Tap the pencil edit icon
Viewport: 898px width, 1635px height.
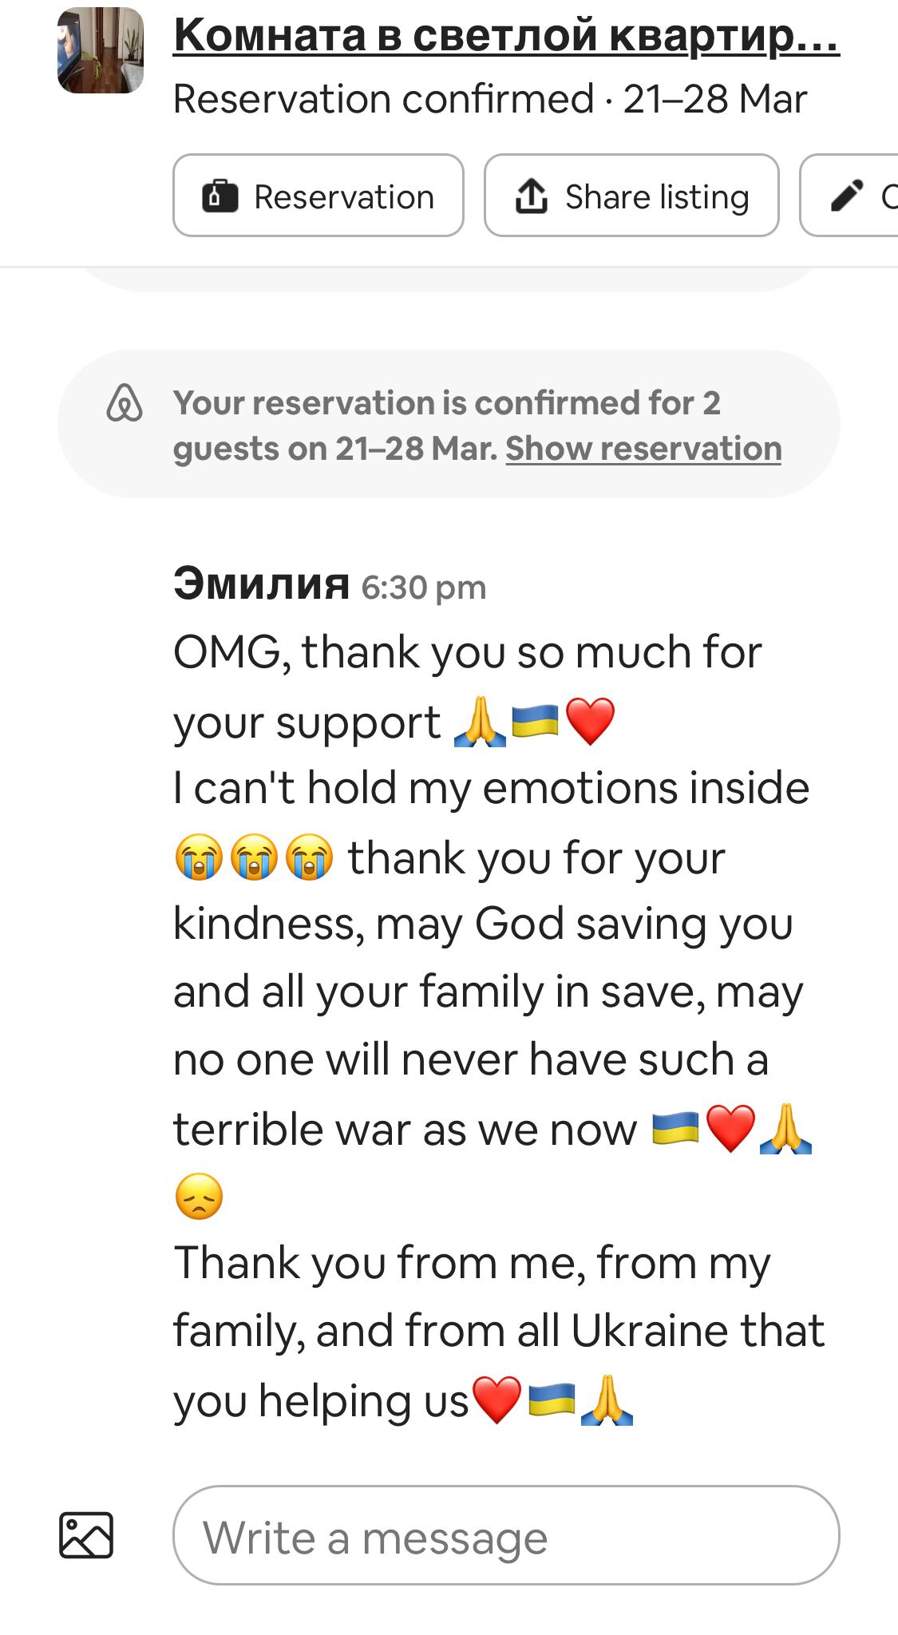(x=847, y=196)
